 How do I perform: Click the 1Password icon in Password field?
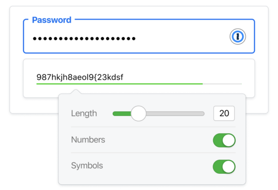[238, 37]
